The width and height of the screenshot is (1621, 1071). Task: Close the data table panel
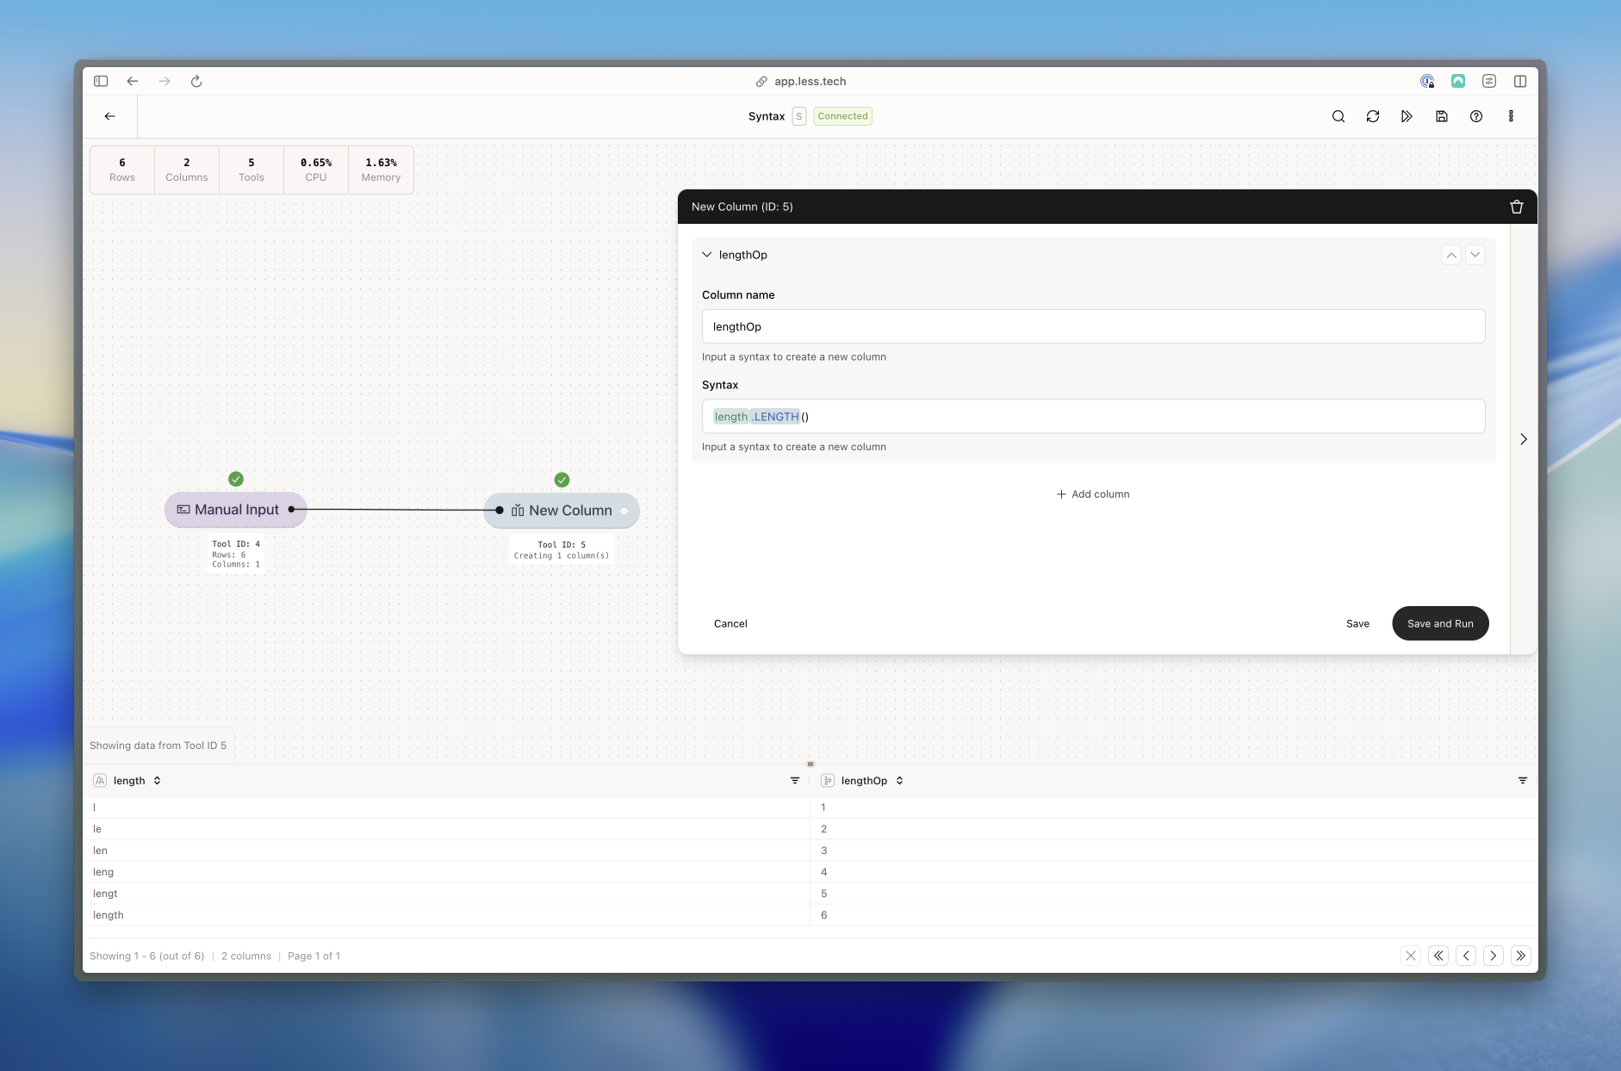tap(1411, 956)
